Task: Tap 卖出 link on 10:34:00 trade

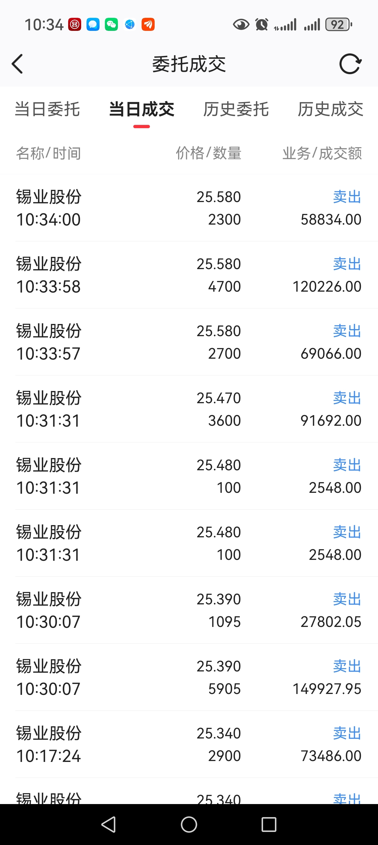Action: click(x=347, y=197)
